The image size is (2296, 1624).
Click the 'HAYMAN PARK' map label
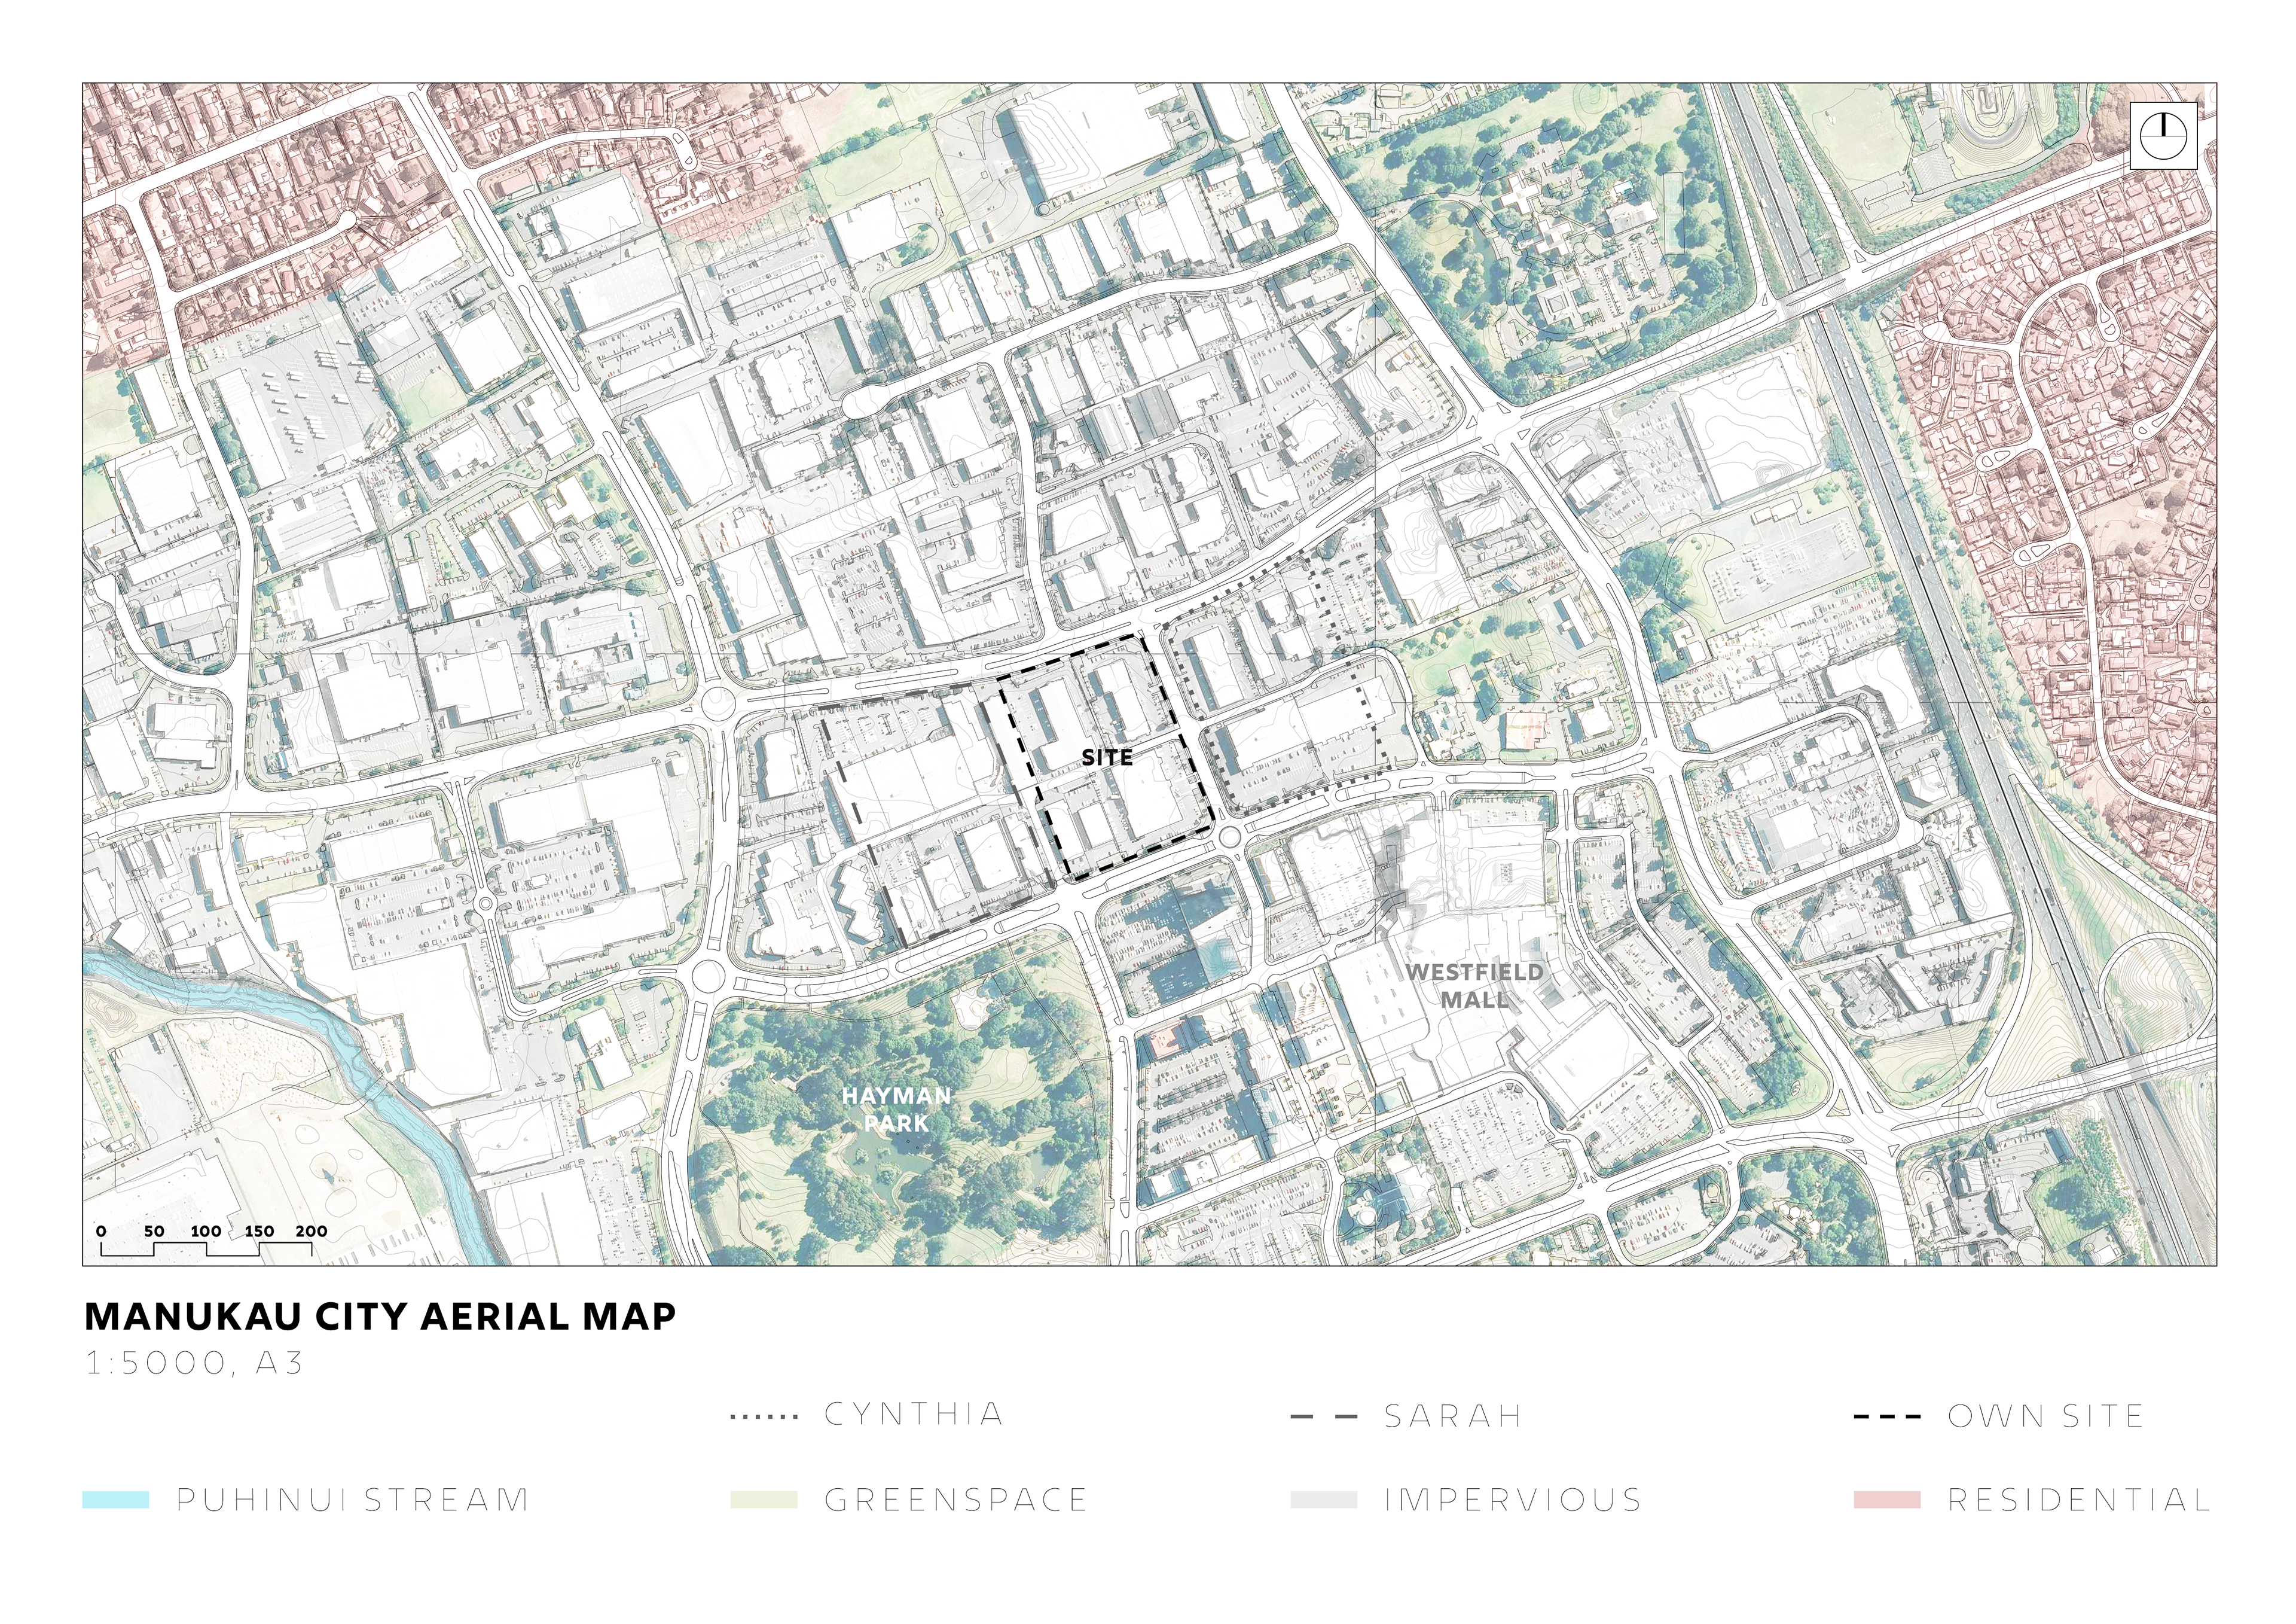(896, 1108)
